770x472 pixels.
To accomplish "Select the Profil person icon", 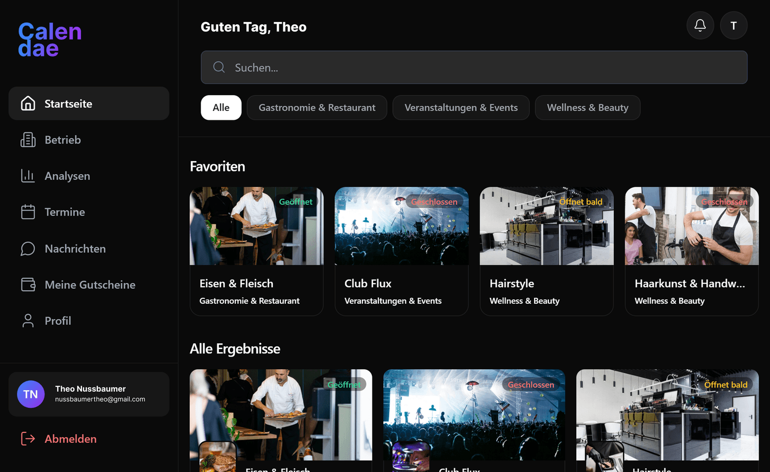I will (28, 320).
